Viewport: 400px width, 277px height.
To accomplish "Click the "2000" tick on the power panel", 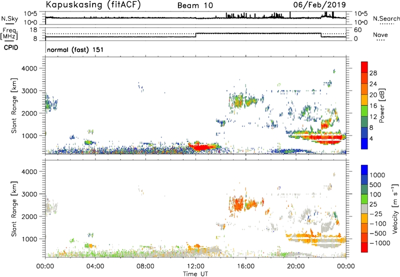I will coord(29,113).
